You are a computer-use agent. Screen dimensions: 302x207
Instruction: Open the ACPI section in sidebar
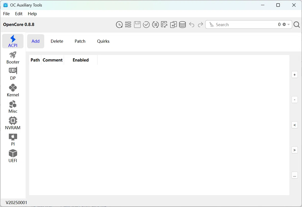[x=13, y=41]
